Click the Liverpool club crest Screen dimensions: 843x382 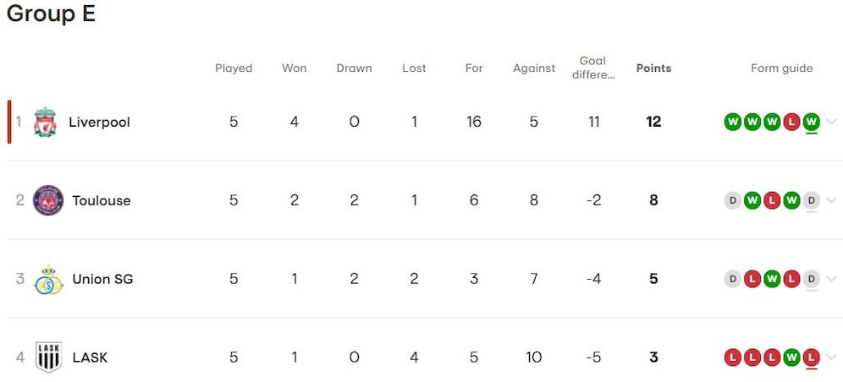(45, 122)
